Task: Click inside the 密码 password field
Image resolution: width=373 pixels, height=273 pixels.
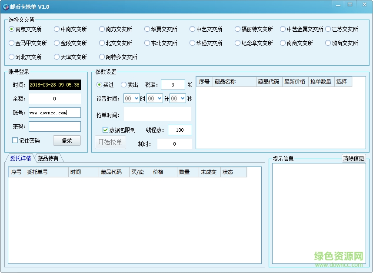Action: click(54, 127)
